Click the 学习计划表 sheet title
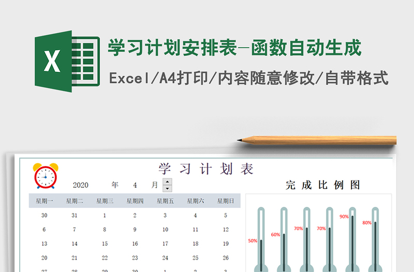Screen dimensions: 414x272 point(206,169)
